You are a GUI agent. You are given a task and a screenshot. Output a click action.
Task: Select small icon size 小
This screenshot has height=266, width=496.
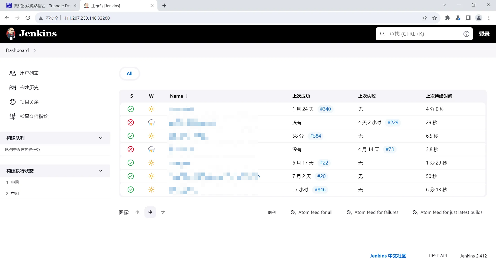tap(137, 212)
